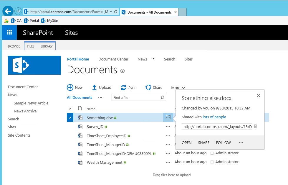Click the mobile QR icon beside URL
Image resolution: width=288 pixels, height=185 pixels.
255,127
